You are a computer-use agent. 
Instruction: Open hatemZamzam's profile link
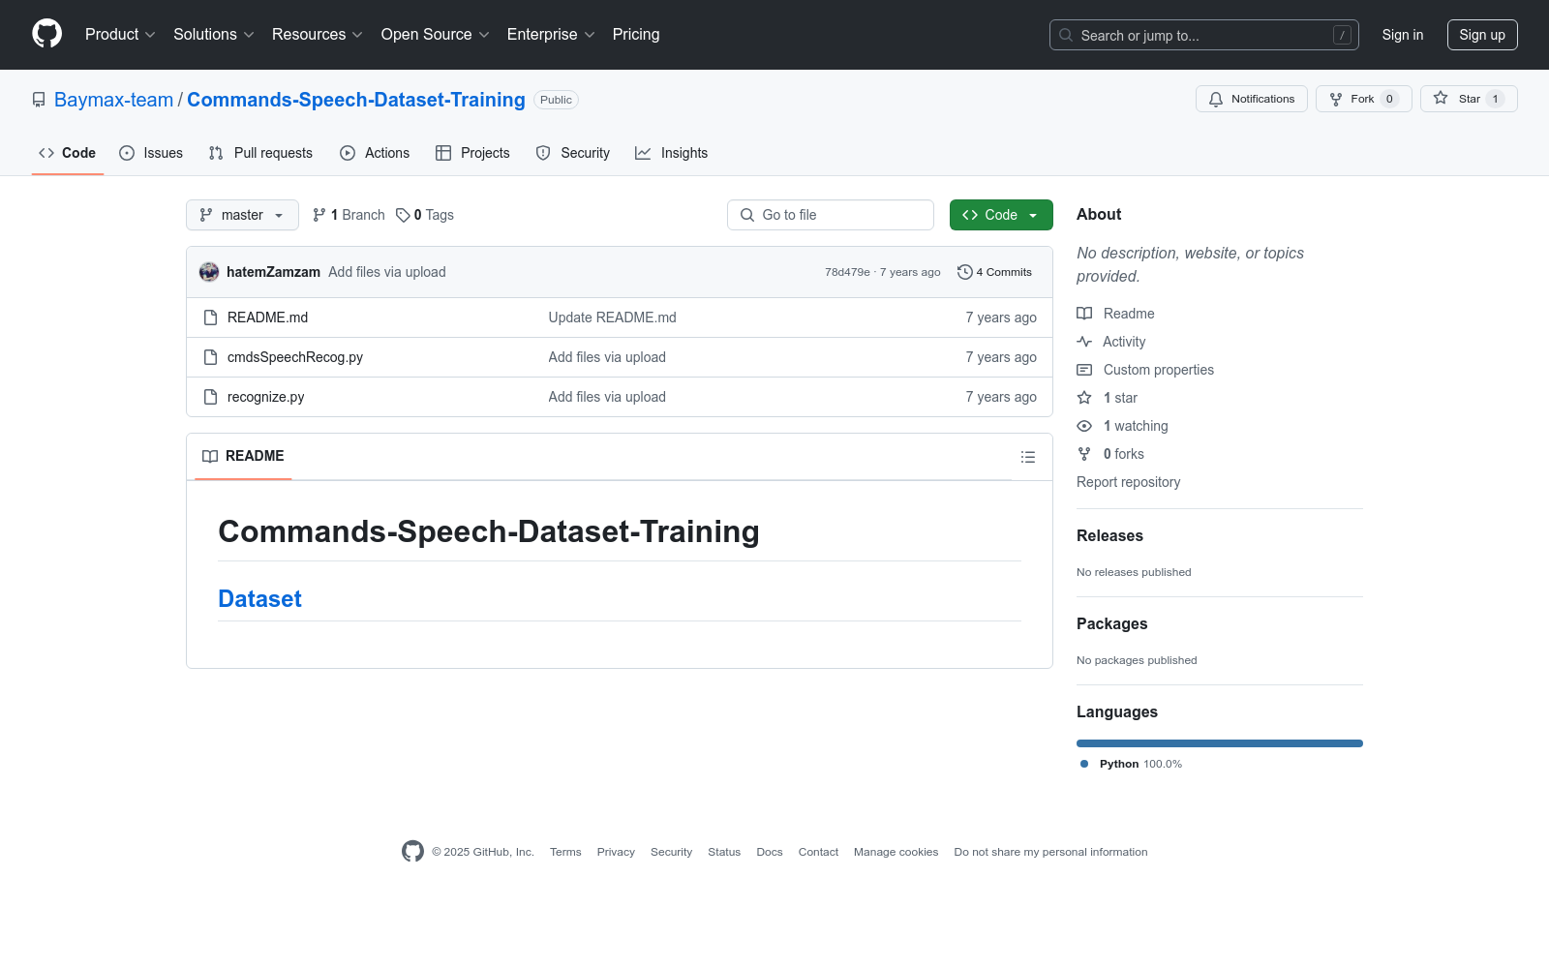[273, 272]
